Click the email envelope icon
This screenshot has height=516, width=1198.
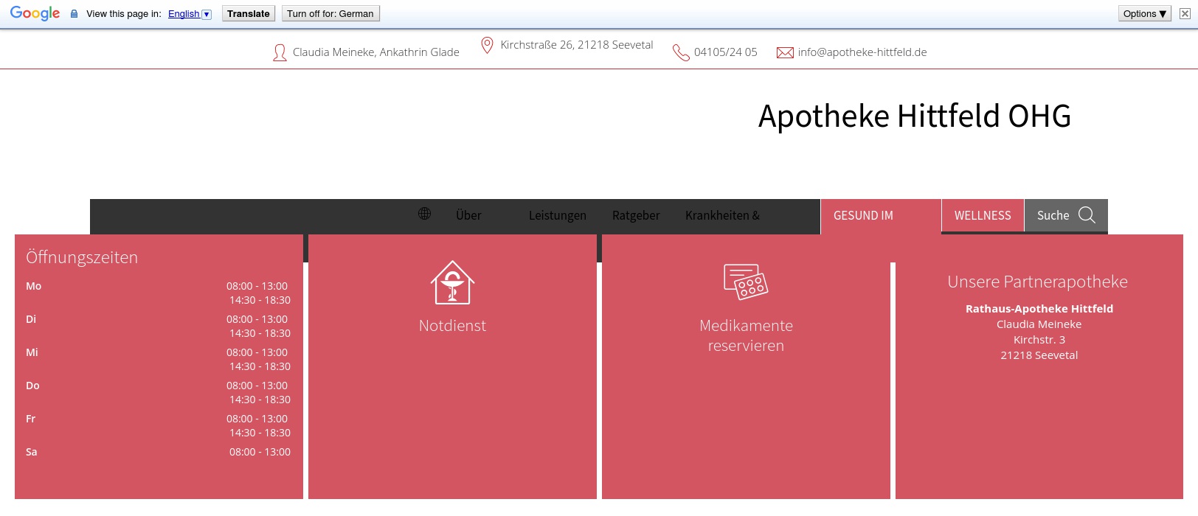(785, 52)
